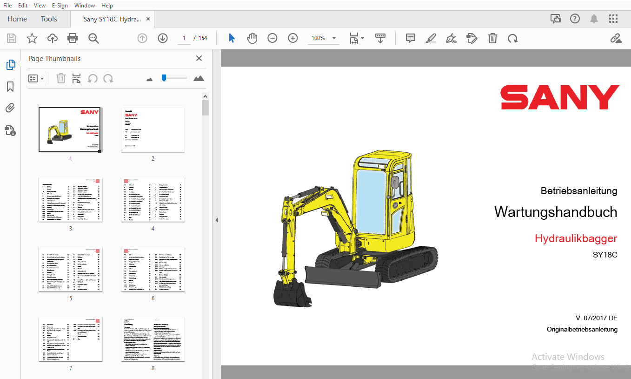The width and height of the screenshot is (631, 379).
Task: Open the apps grid menu
Action: (x=613, y=19)
